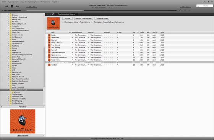Skip to the previous track

6,6
